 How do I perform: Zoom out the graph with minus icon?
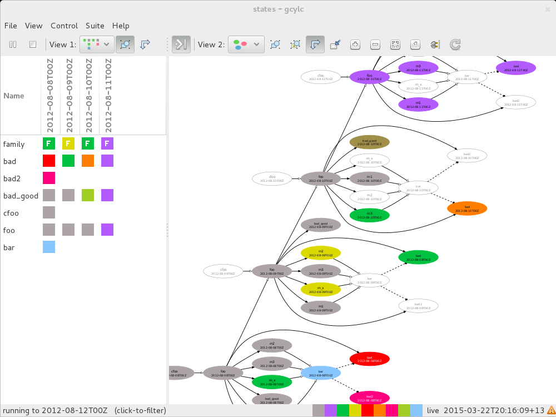(x=375, y=44)
